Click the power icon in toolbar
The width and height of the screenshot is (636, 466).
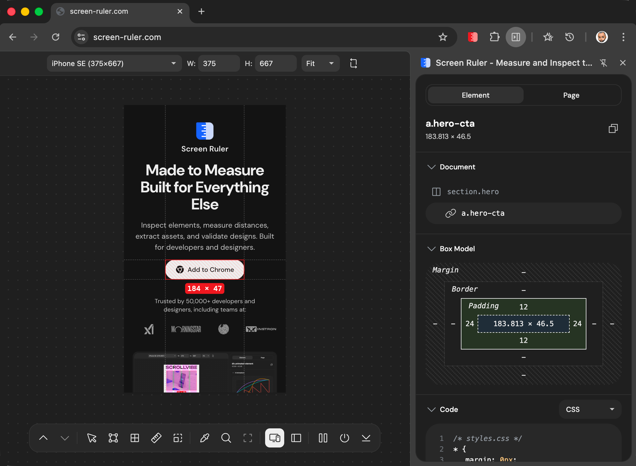(345, 438)
